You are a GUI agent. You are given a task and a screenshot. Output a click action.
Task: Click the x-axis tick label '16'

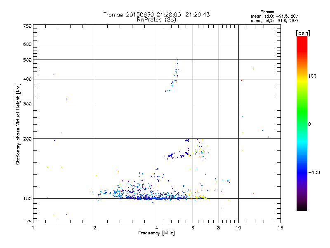click(280, 228)
